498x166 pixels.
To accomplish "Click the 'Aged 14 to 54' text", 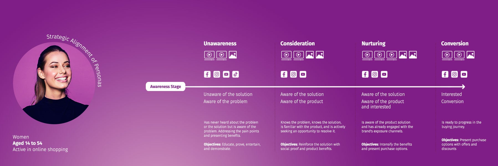I will point(27,143).
